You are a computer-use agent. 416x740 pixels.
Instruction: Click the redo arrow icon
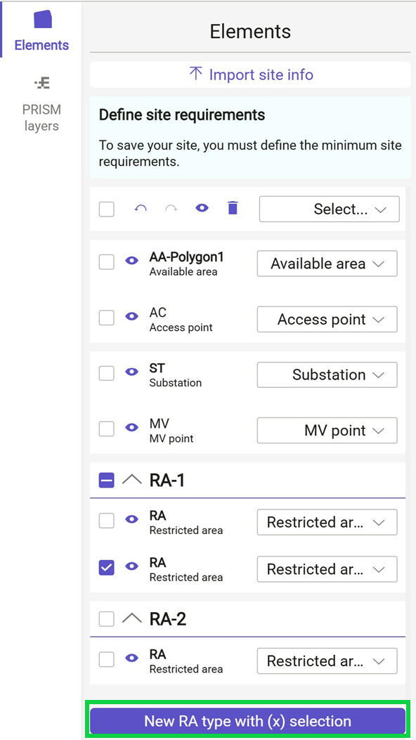coord(171,209)
